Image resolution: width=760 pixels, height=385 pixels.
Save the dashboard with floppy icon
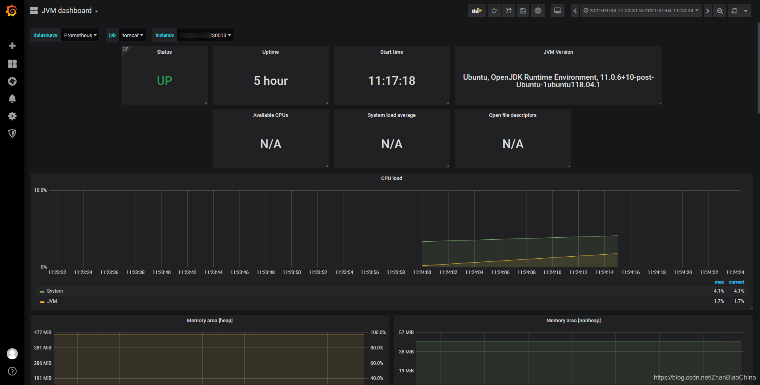pyautogui.click(x=523, y=11)
